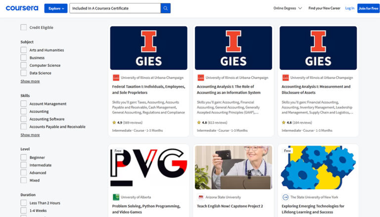This screenshot has width=380, height=217.
Task: Open Accounting Analysis I: Role of Accounting course
Action: click(229, 90)
